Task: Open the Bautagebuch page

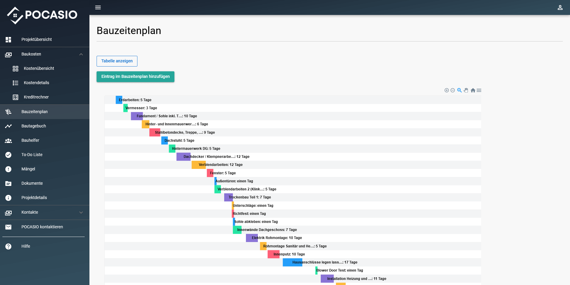Action: (x=34, y=126)
